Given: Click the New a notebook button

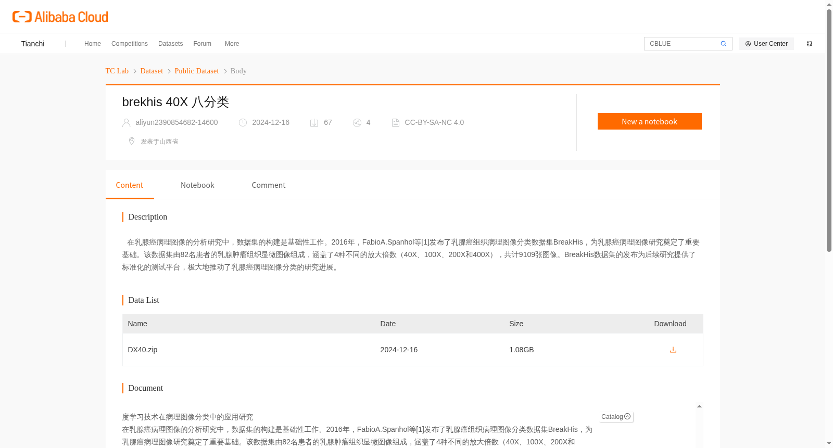Looking at the screenshot, I should coord(650,121).
